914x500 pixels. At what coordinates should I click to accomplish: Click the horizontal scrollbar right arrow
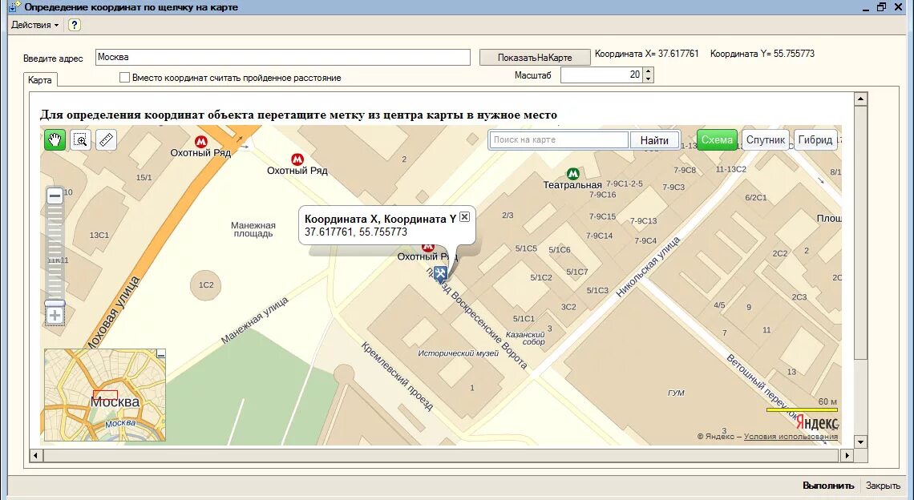coord(847,455)
